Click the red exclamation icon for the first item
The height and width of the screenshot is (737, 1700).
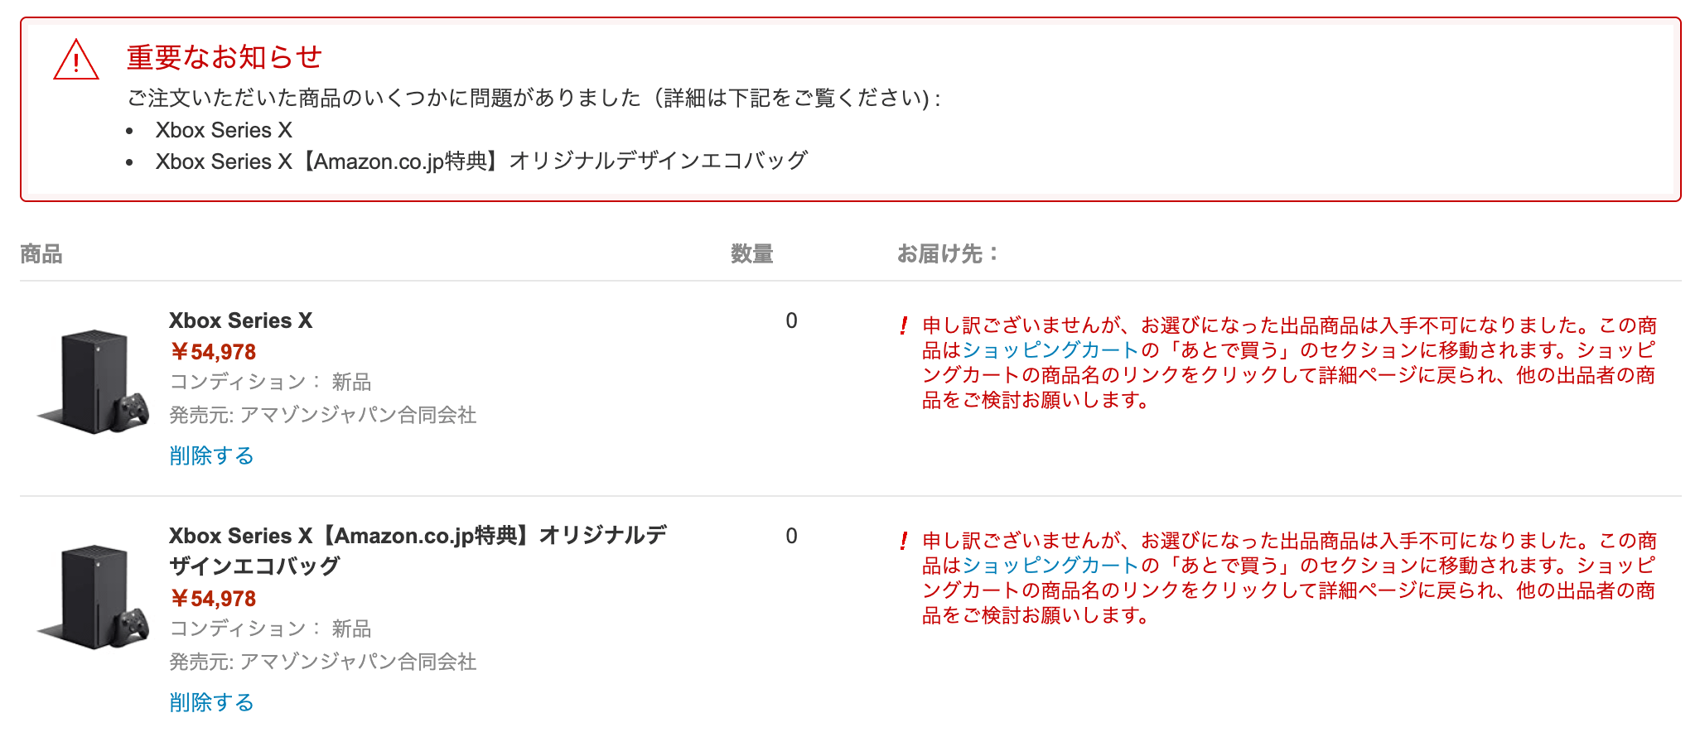point(904,325)
